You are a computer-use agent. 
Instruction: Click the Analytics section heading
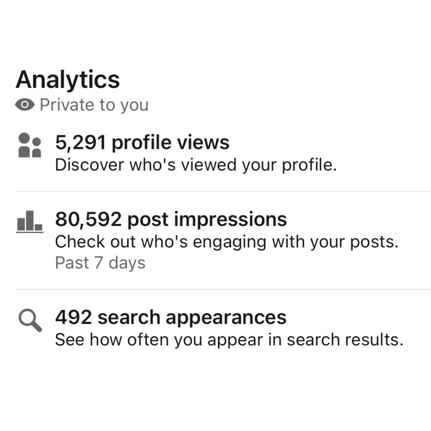click(x=67, y=80)
